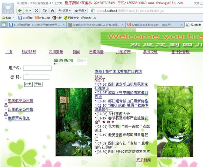The image size is (203, 167).
Task: Open the 文件 menu
Action: 198,3
